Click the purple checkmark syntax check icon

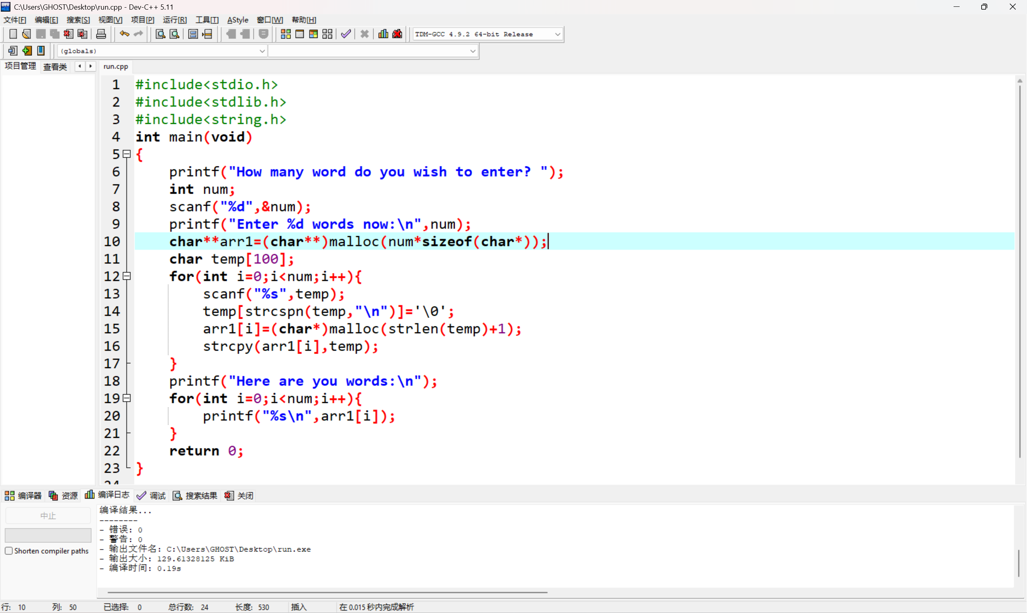point(346,34)
